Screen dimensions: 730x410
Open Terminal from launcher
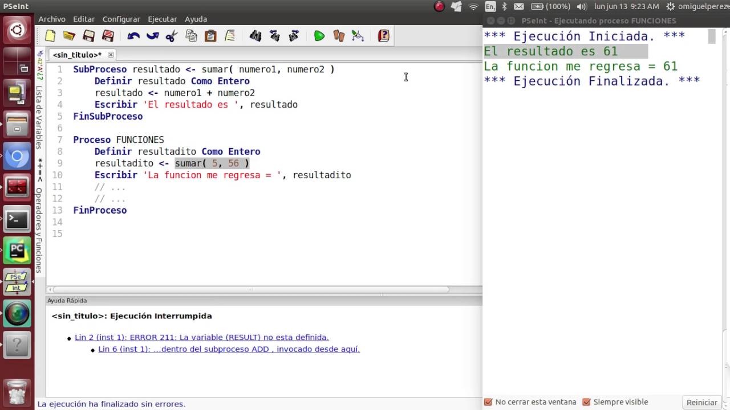pyautogui.click(x=17, y=219)
